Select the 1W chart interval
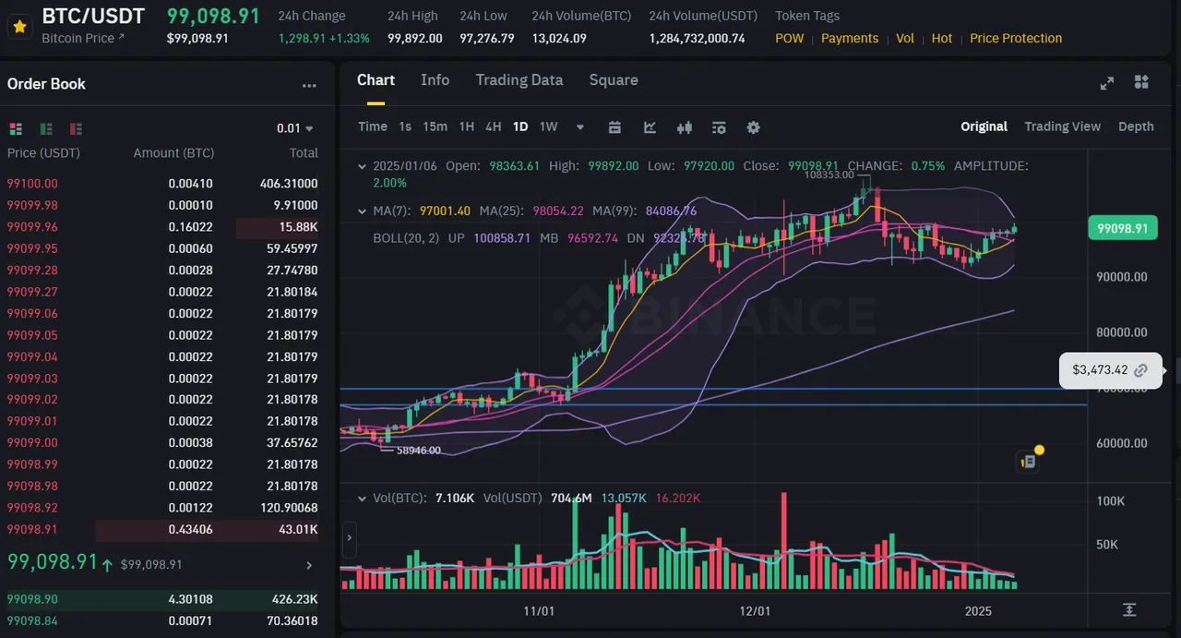Image resolution: width=1181 pixels, height=638 pixels. [549, 126]
